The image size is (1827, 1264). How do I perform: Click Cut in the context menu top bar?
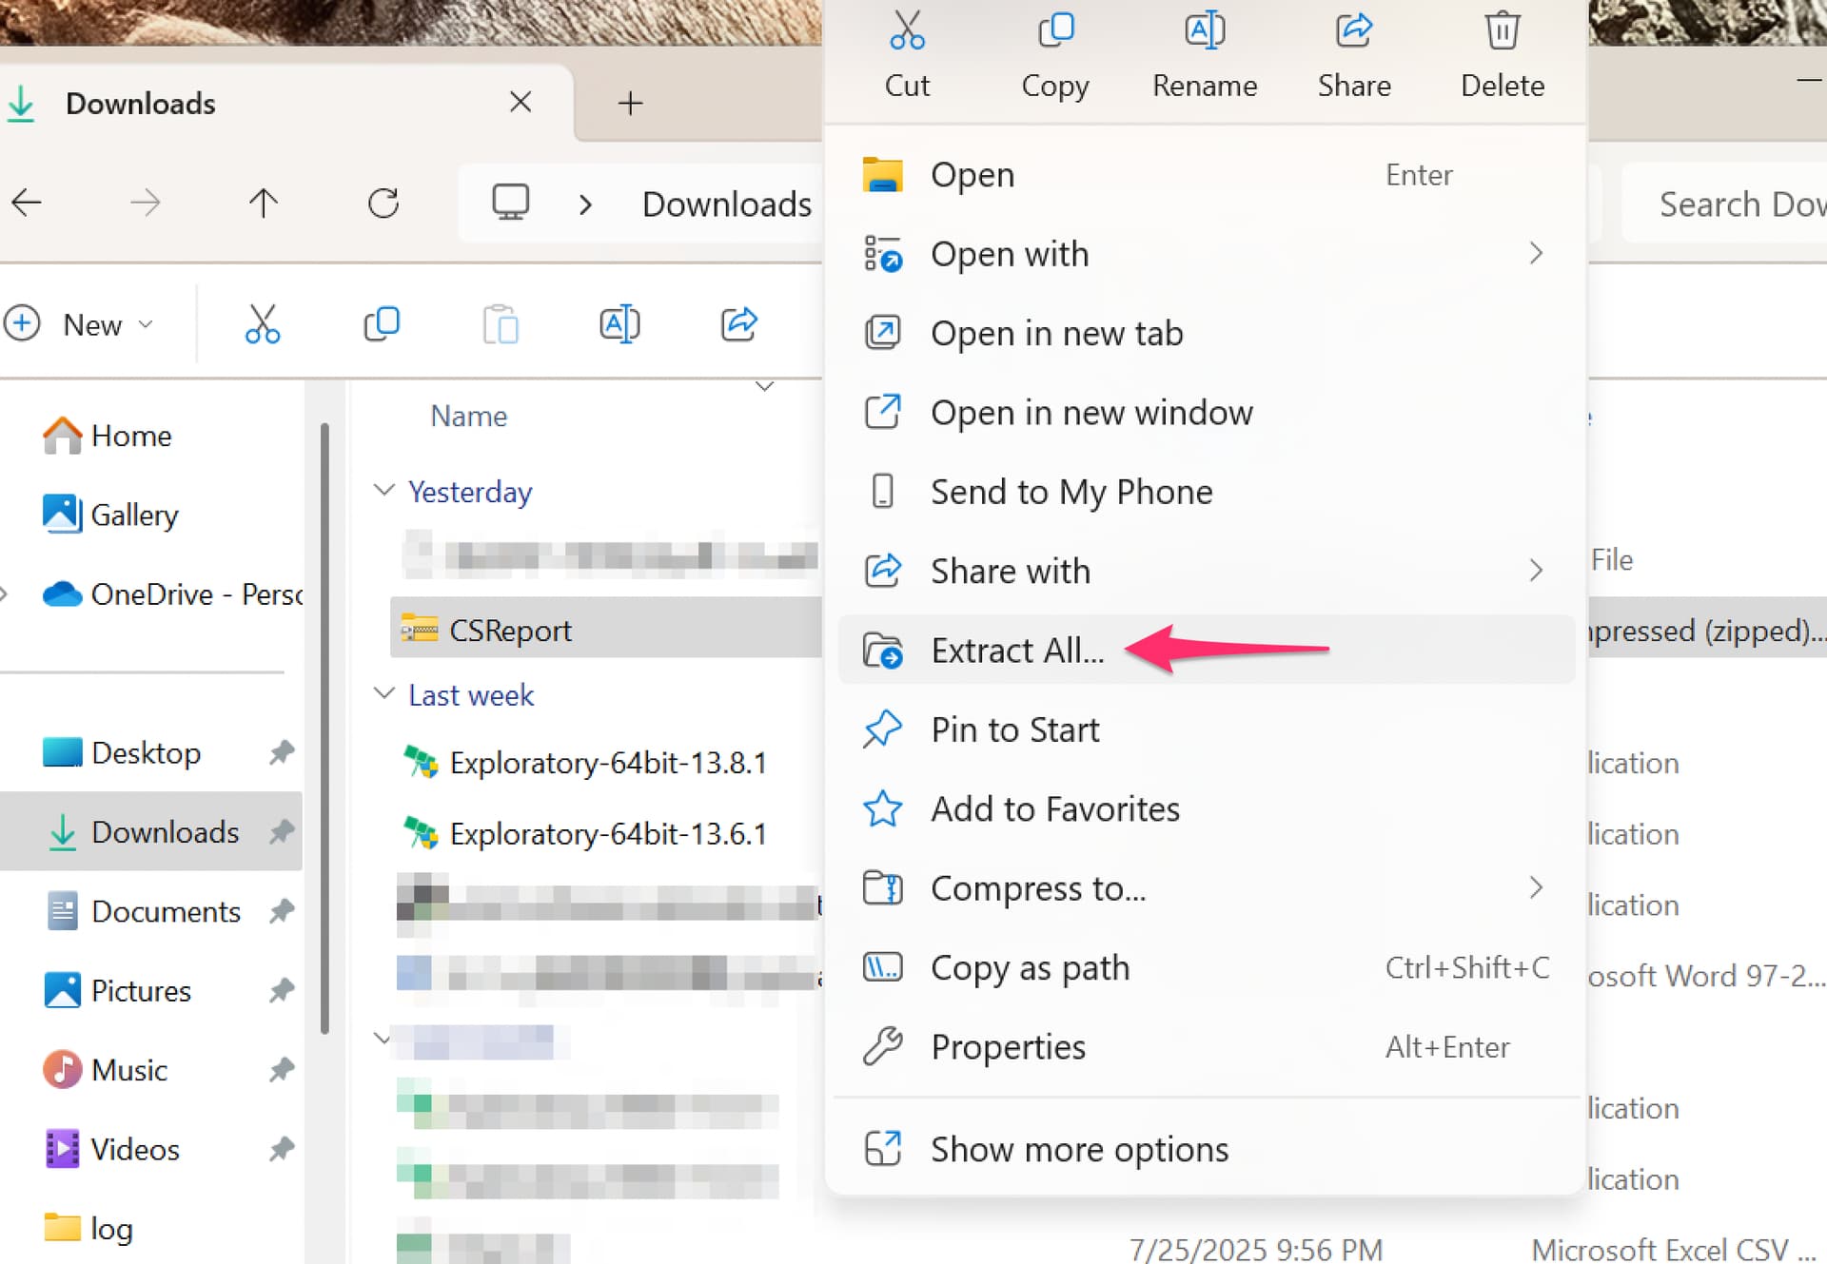[907, 54]
